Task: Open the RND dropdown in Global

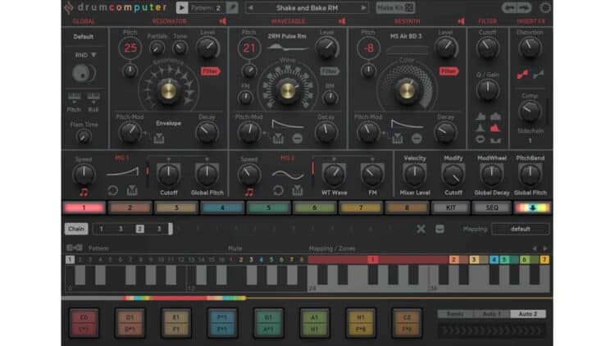Action: (85, 55)
